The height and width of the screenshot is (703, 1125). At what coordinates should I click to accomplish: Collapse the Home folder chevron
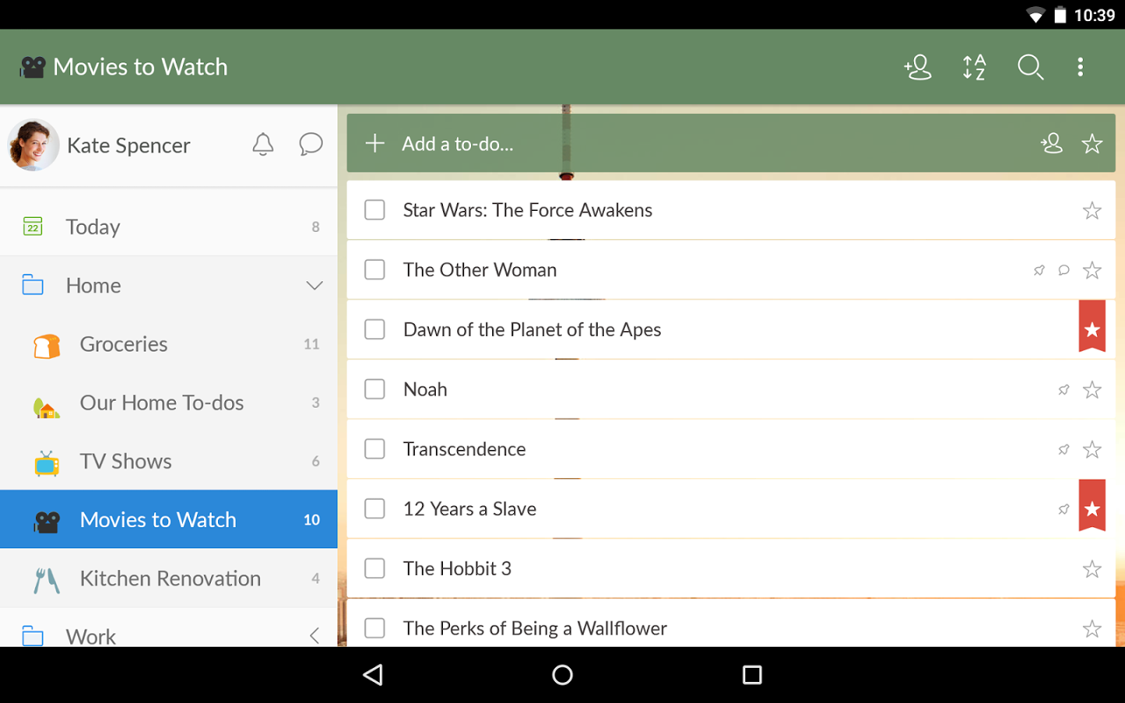[x=314, y=286]
